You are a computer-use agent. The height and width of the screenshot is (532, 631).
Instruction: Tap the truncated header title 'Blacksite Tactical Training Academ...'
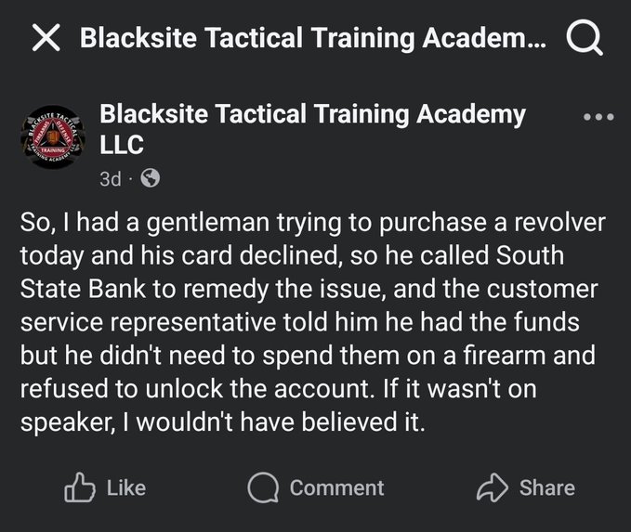pos(314,38)
